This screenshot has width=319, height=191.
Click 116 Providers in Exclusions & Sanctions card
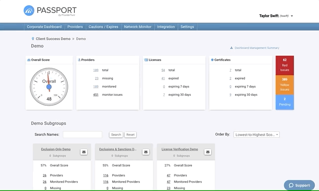click(106, 176)
